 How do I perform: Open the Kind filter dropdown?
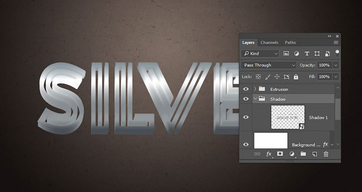click(x=260, y=53)
